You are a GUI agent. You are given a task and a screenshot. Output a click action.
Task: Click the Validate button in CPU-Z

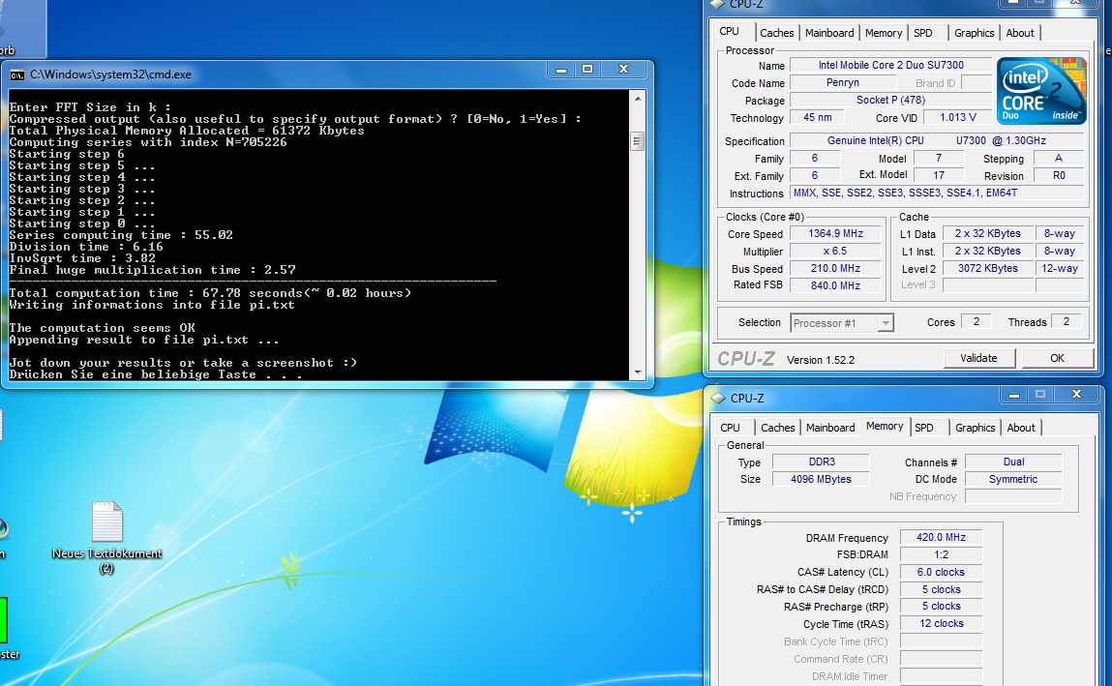coord(978,358)
